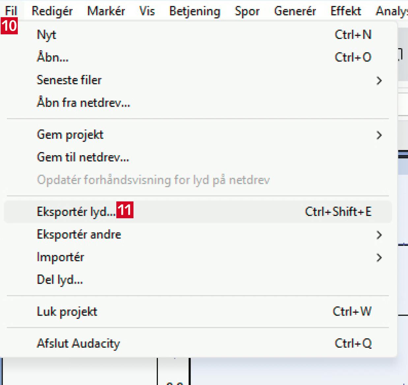Click Luk projekt

[67, 312]
